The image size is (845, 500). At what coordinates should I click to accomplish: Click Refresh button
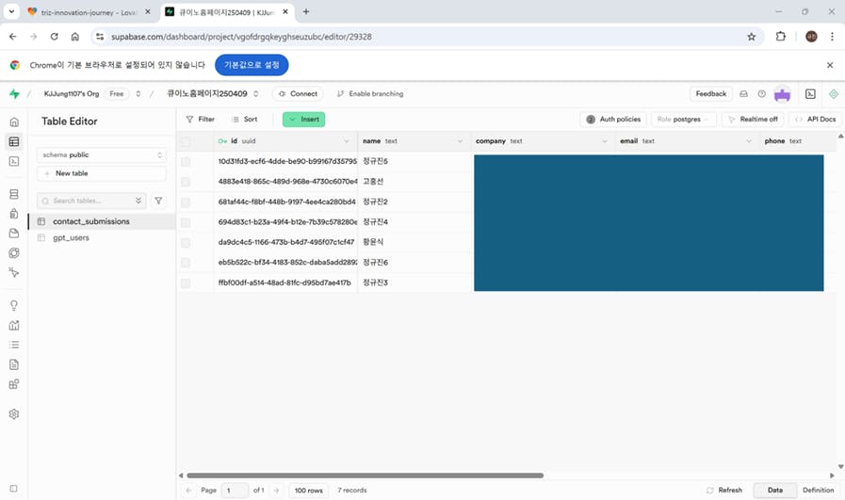click(724, 490)
